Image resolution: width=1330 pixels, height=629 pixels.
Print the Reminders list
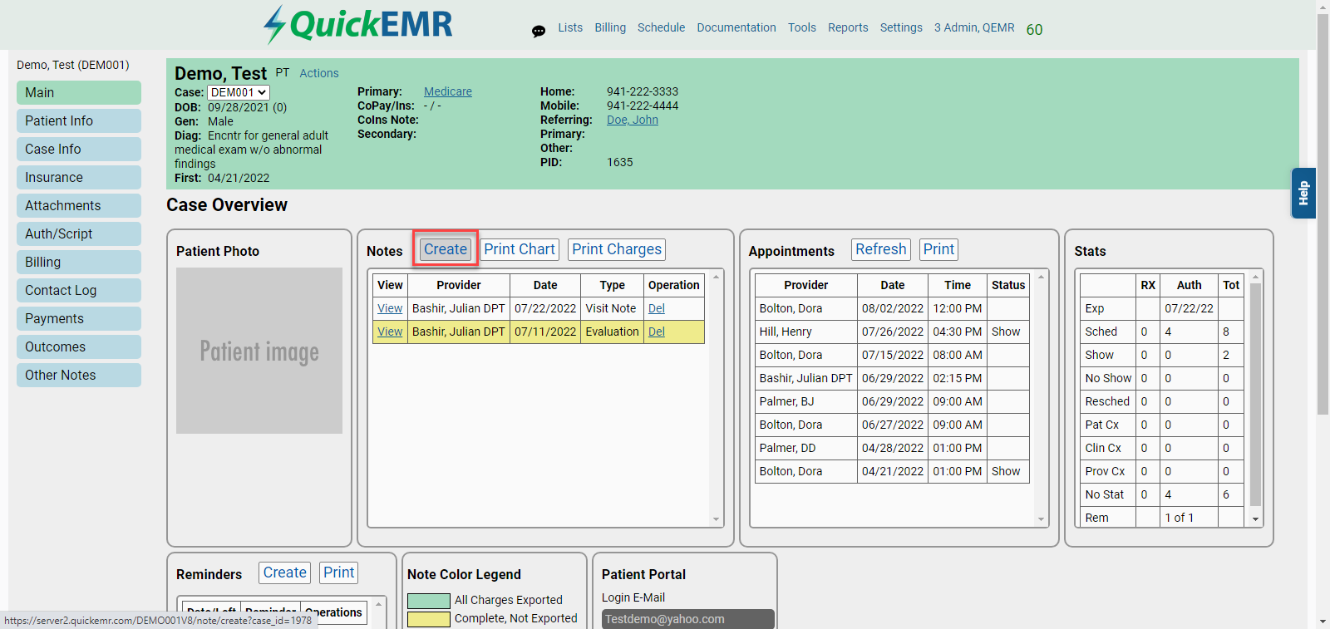click(339, 572)
